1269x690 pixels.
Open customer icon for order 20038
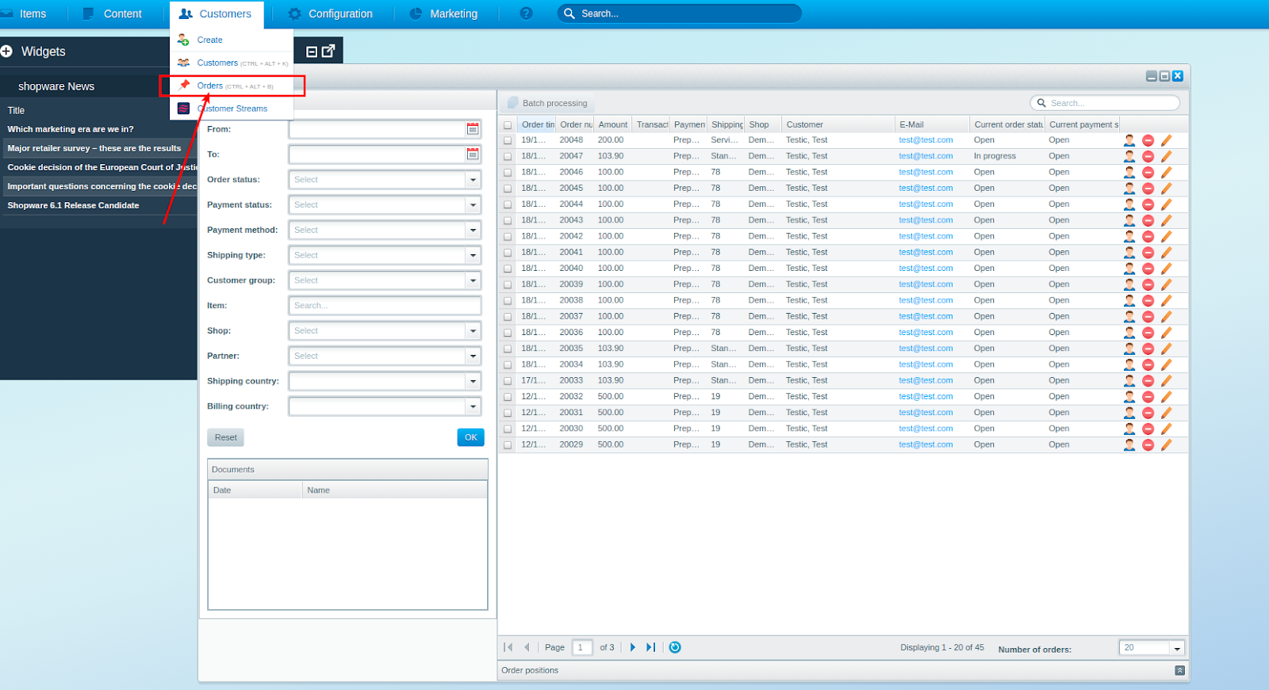pos(1129,301)
